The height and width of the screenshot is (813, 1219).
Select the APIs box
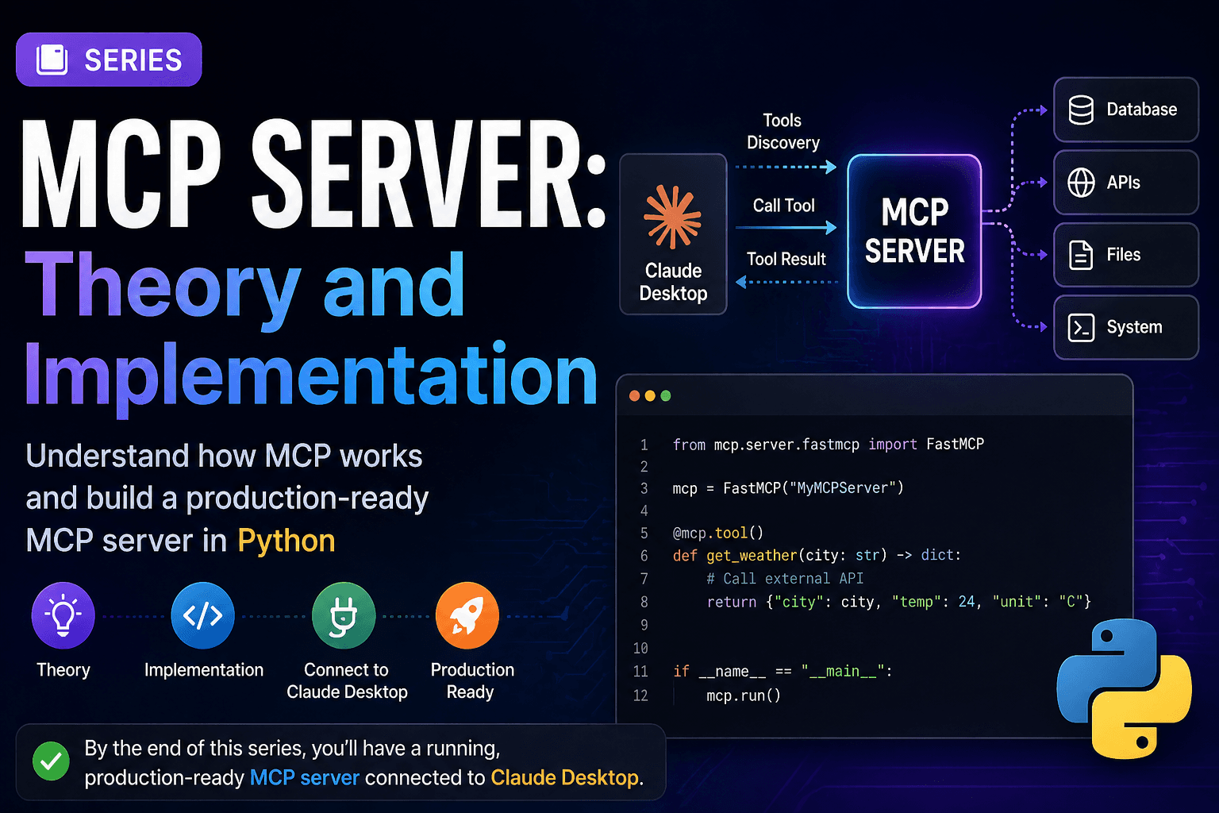coord(1125,183)
